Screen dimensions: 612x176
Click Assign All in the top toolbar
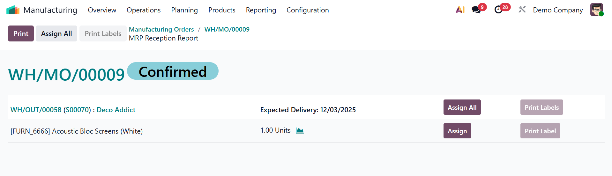click(56, 33)
